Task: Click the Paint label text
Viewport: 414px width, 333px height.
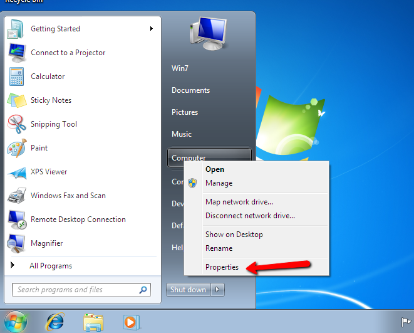Action: (x=39, y=148)
